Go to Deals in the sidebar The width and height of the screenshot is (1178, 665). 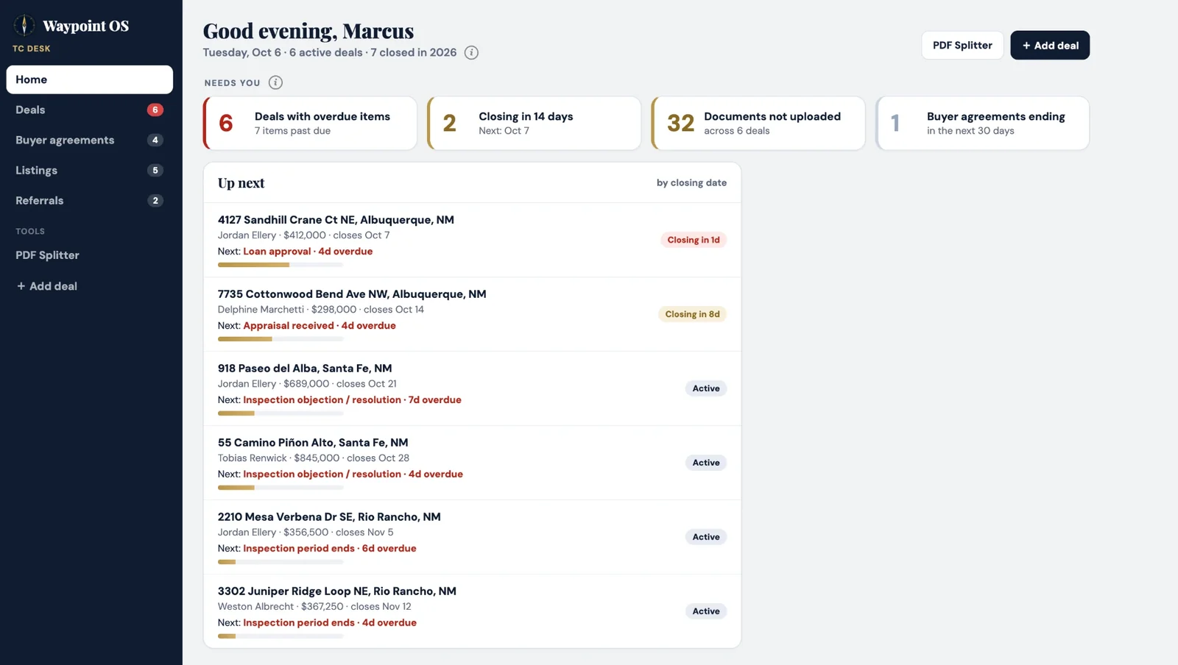tap(90, 110)
